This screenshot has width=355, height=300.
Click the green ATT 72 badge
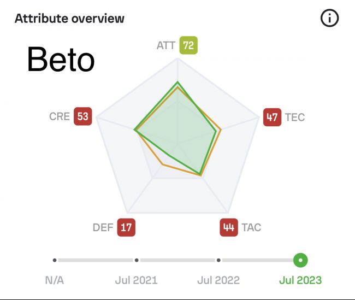click(188, 45)
